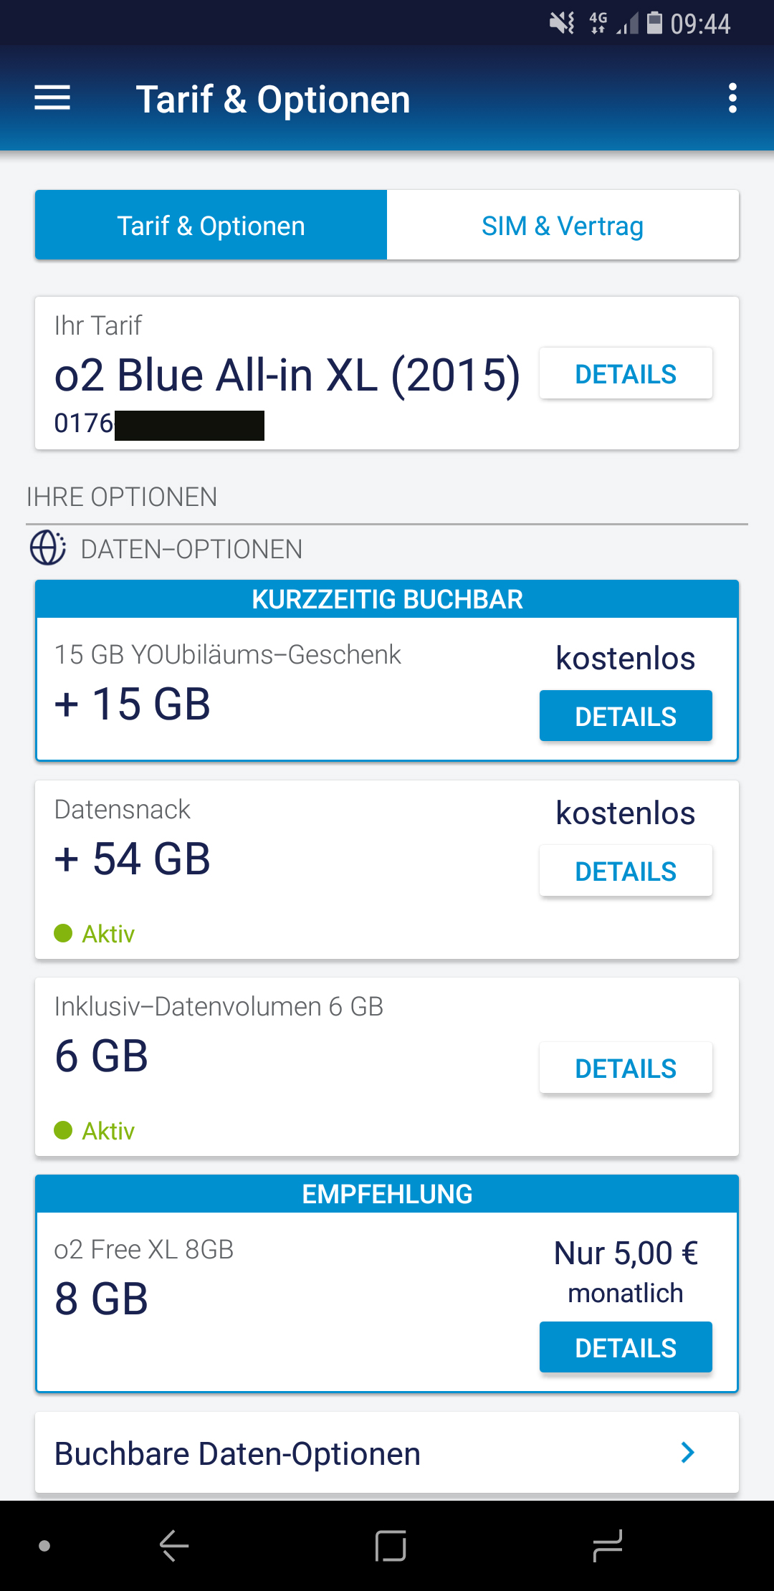View details of 15 GB YOUbiläums-Geschenk
The height and width of the screenshot is (1591, 774).
click(x=626, y=716)
